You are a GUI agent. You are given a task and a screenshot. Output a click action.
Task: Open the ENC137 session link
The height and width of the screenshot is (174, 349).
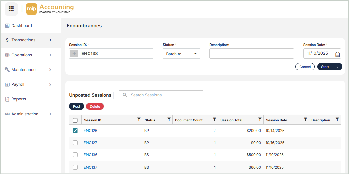pos(90,167)
